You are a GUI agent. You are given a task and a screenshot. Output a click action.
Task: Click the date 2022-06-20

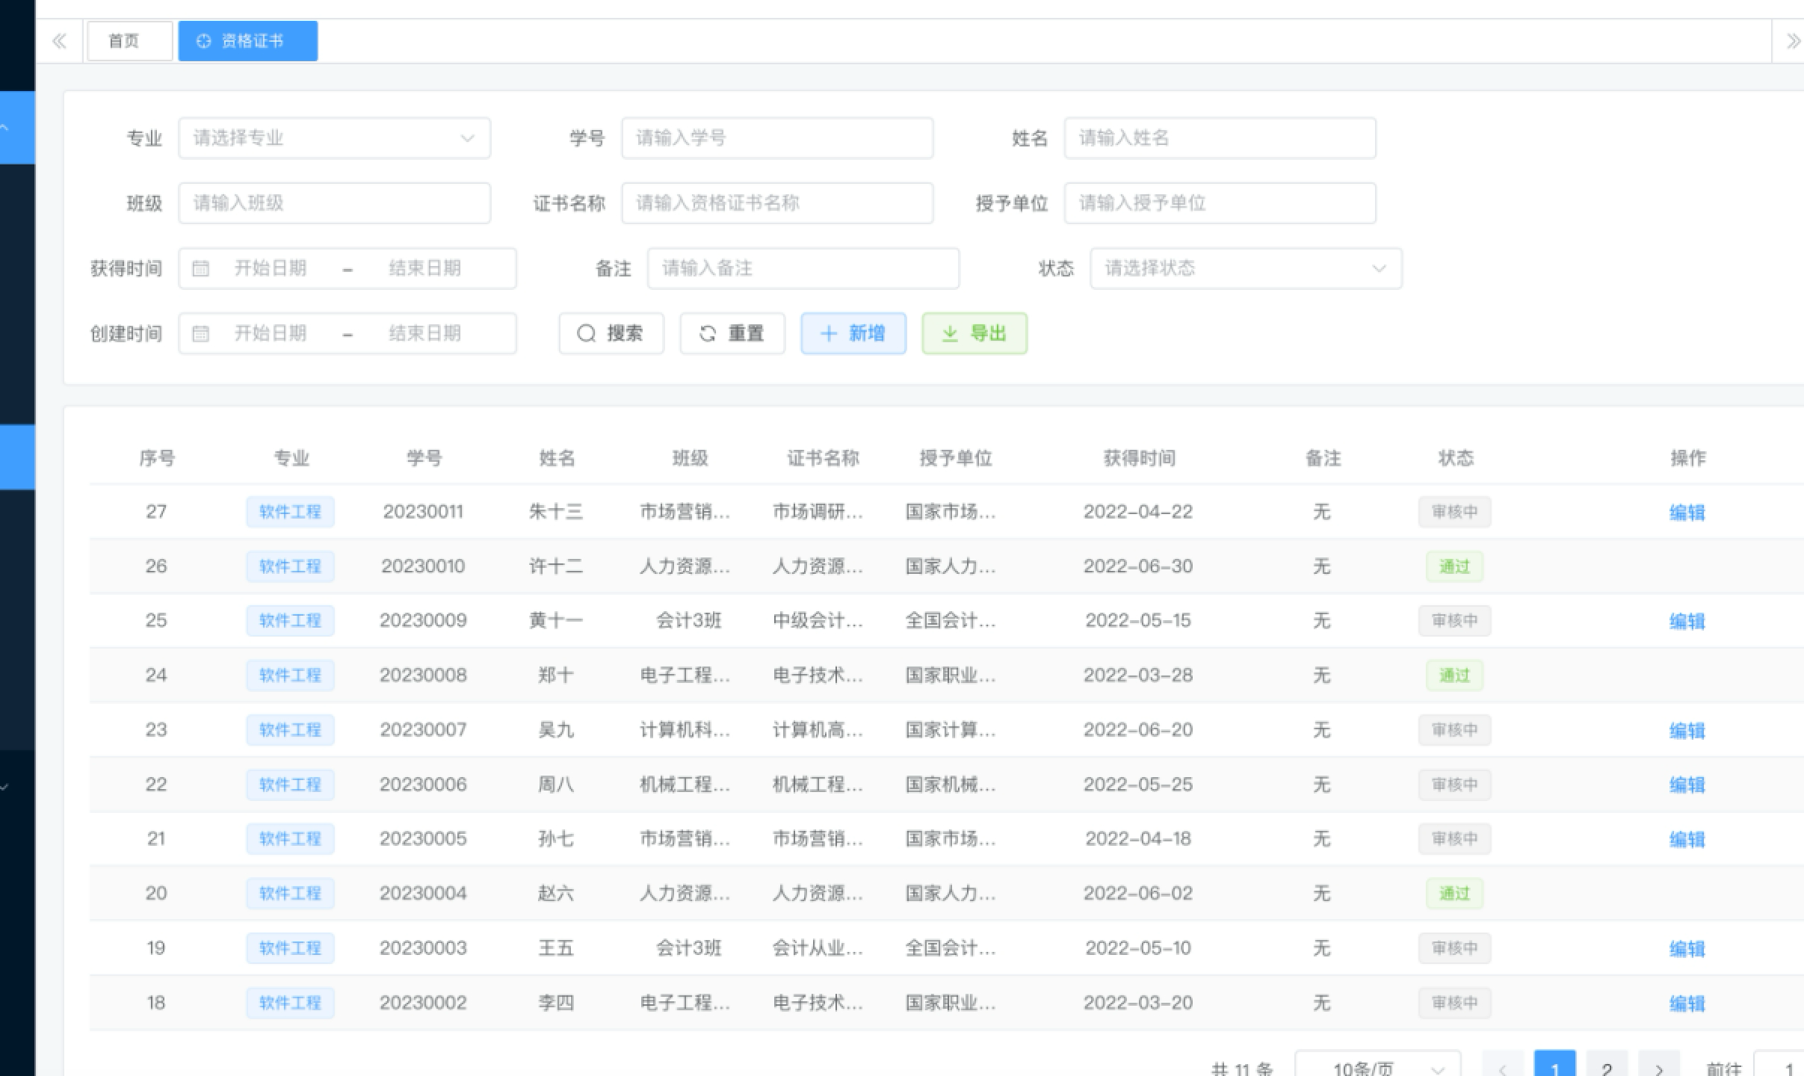point(1138,730)
